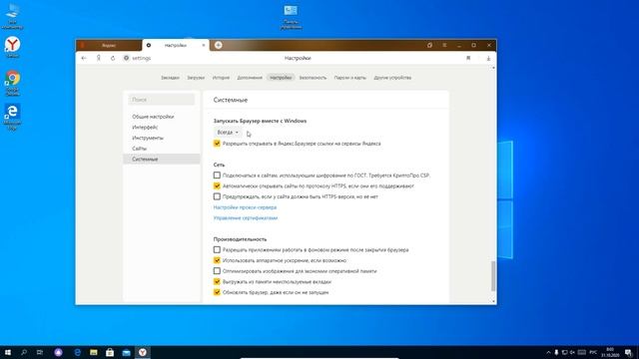Allow background apps after browser closes
This screenshot has width=639, height=359.
217,249
